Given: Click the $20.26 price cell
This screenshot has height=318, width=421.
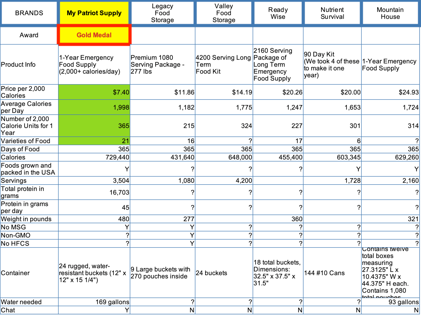Looking at the screenshot, I should point(278,92).
